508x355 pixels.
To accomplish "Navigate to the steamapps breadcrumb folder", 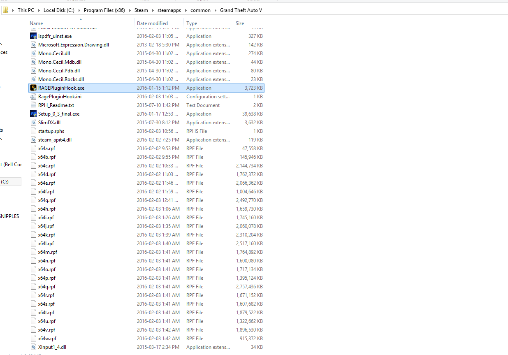I will (169, 10).
